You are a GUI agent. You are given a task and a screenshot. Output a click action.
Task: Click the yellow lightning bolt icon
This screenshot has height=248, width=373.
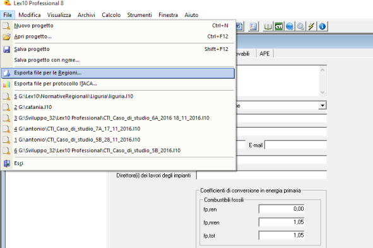311,26
